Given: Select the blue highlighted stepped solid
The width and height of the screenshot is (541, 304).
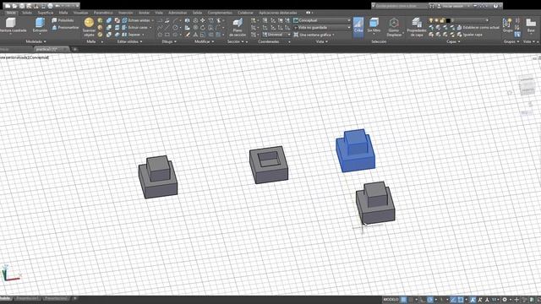Looking at the screenshot, I should coord(355,150).
